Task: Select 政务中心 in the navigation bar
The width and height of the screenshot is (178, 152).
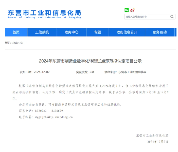Action: point(72,32)
